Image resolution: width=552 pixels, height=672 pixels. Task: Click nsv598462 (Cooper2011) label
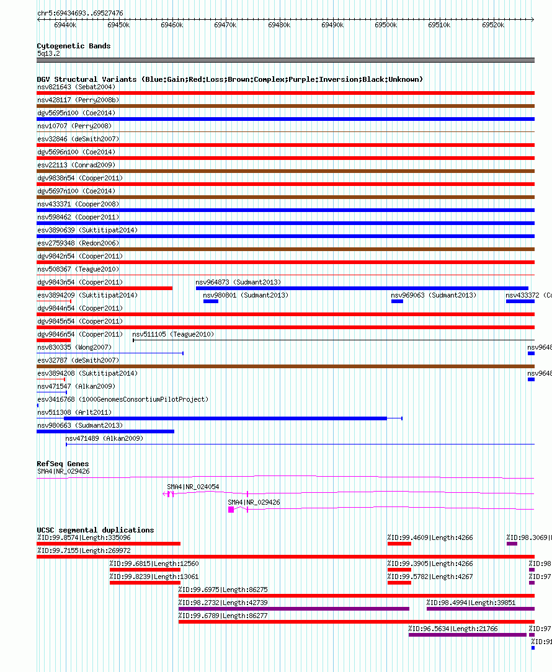78,218
